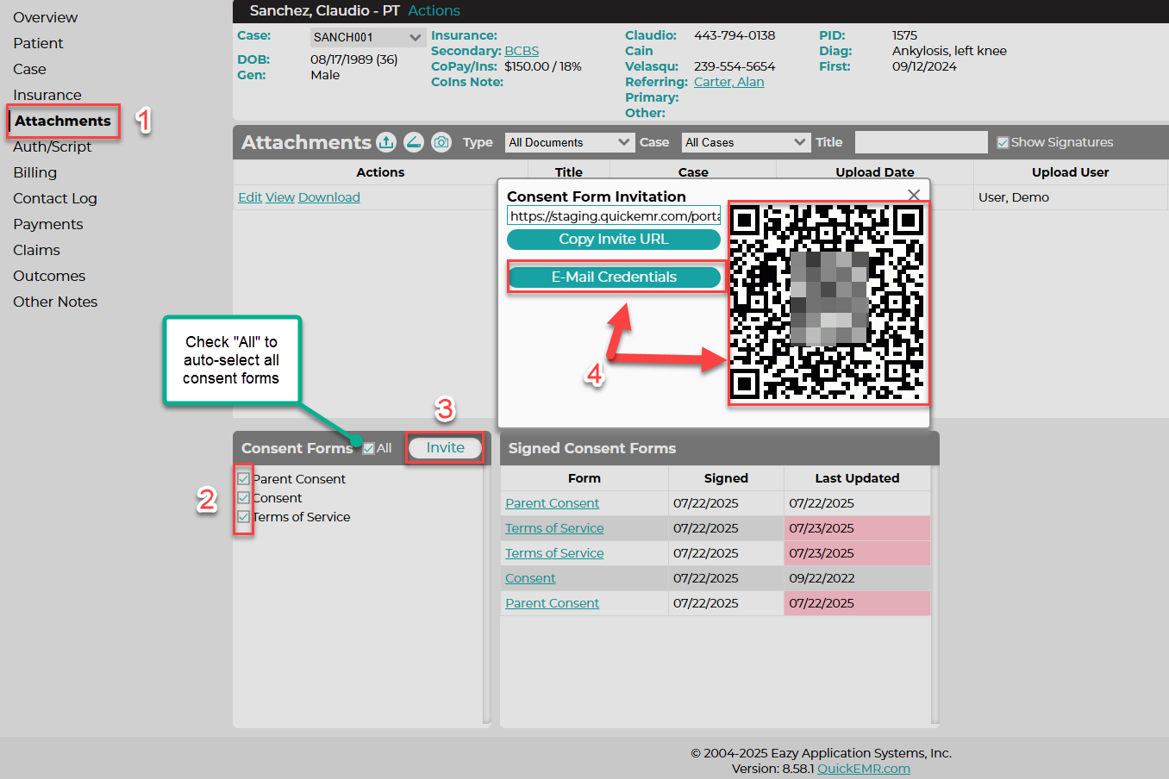
Task: Open the Contact Log
Action: pyautogui.click(x=55, y=198)
